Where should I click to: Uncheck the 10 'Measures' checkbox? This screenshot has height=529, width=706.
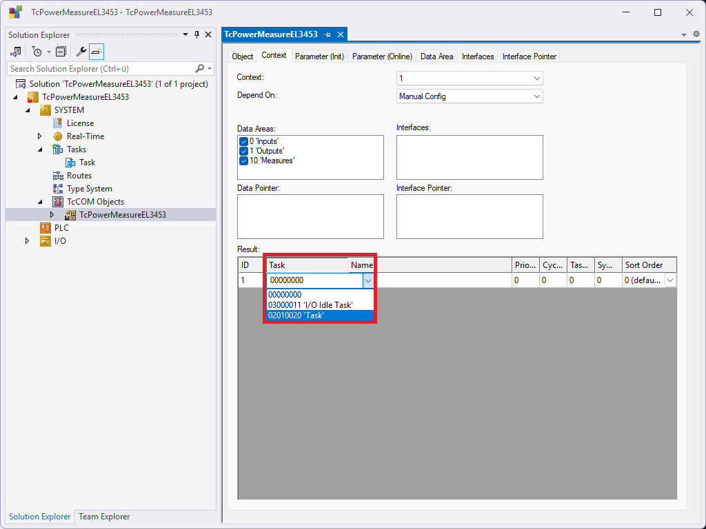[x=243, y=160]
